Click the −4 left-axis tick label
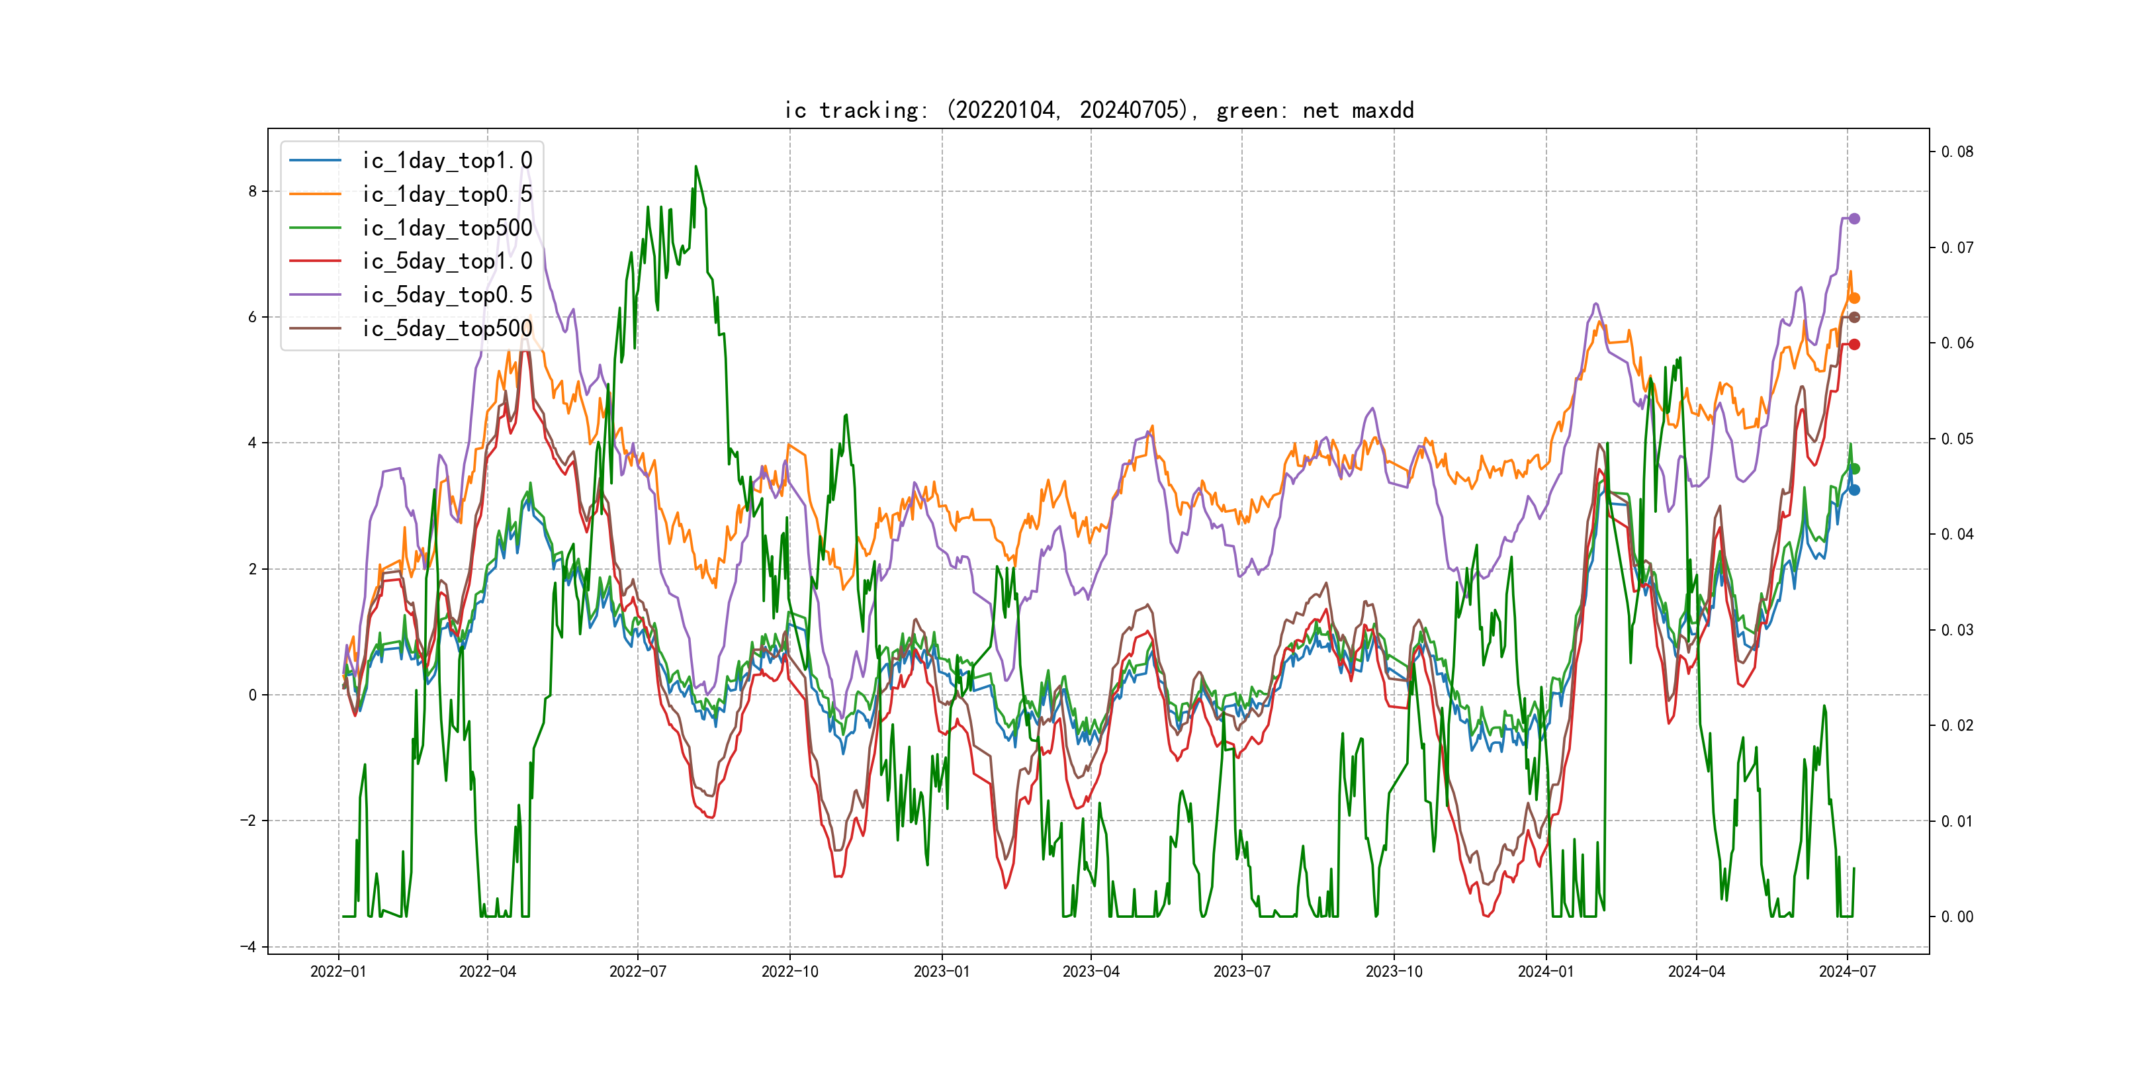2144x1072 pixels. [x=248, y=946]
